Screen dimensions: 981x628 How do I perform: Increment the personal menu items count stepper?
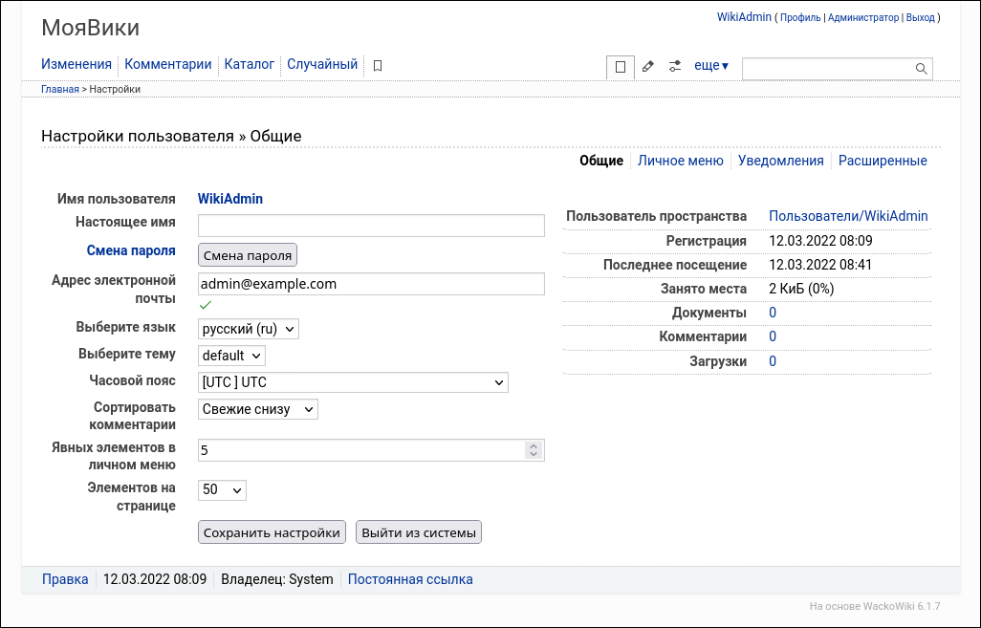point(534,444)
